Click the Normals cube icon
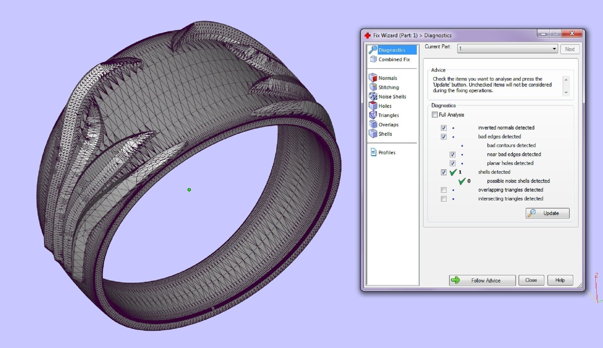 (373, 78)
